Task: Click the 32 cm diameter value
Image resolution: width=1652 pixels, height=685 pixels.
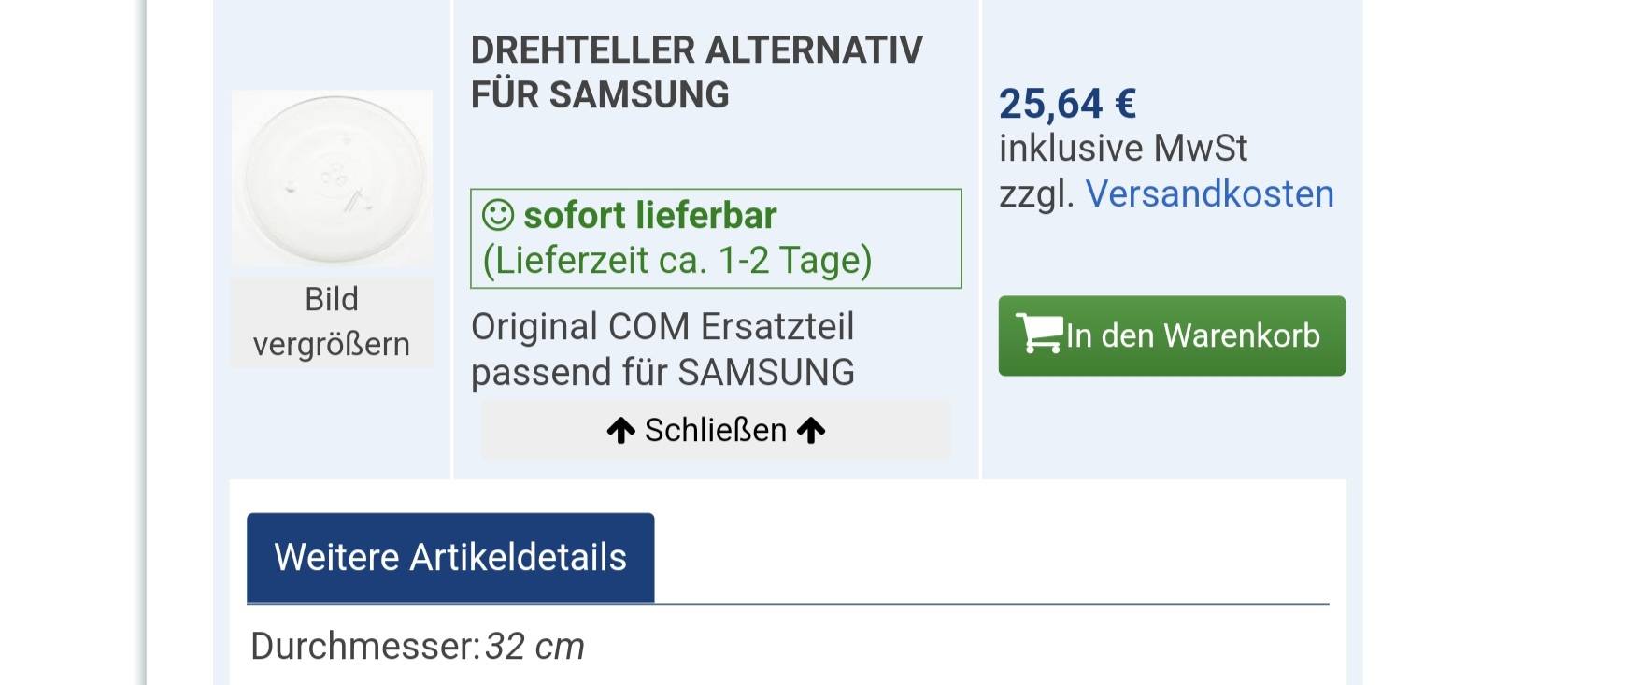Action: pos(534,646)
